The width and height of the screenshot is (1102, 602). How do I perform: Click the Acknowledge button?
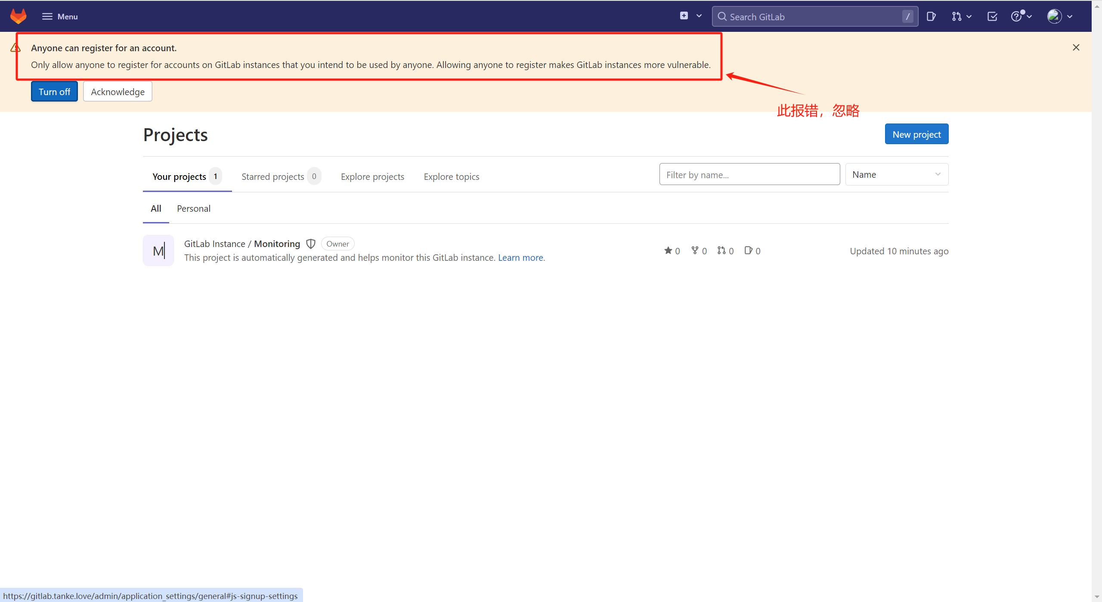click(x=118, y=92)
